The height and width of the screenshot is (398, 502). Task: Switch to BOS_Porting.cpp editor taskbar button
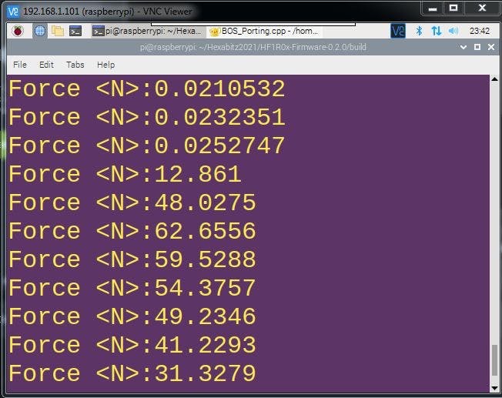[264, 31]
